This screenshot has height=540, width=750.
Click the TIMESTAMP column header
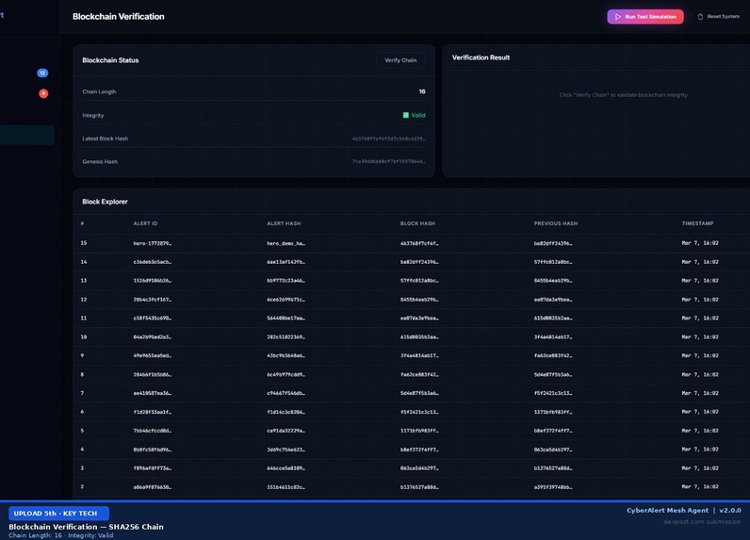click(697, 223)
